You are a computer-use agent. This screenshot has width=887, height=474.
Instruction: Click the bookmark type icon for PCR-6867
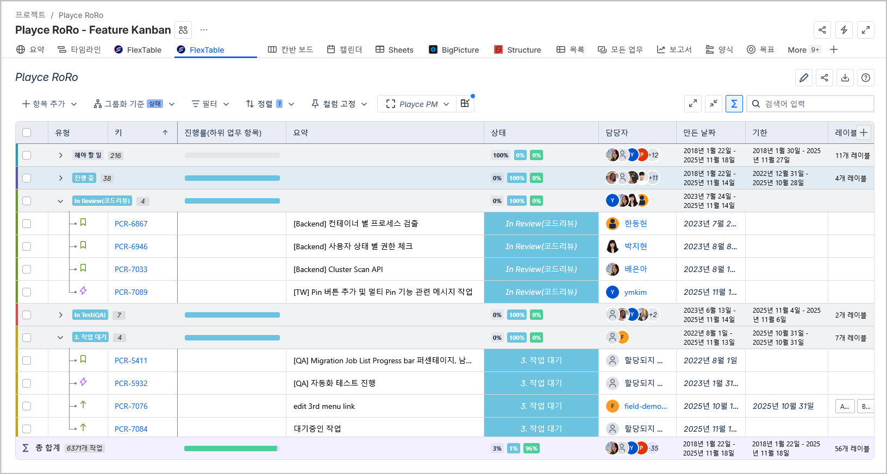83,223
